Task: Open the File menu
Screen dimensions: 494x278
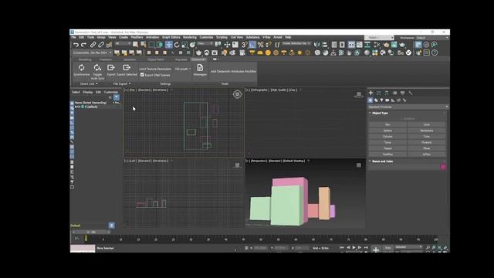Action: (x=73, y=38)
